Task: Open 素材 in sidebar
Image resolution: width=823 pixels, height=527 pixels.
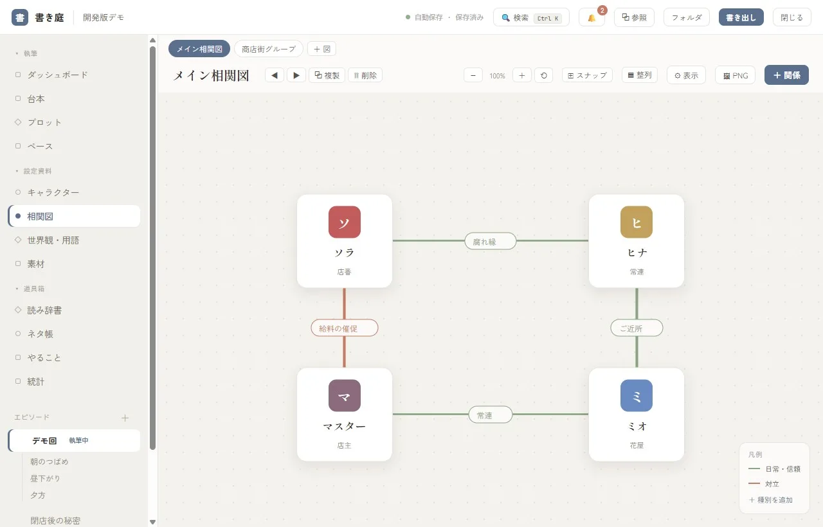Action: [x=74, y=263]
